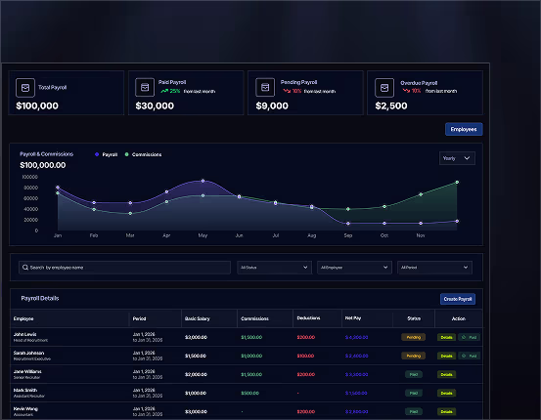Select the Jane Williams employee name
This screenshot has height=420, width=541.
[x=27, y=371]
